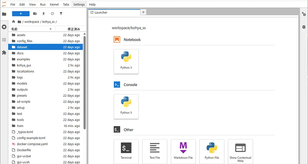Open the Help menu
308x164 pixels.
[92, 4]
